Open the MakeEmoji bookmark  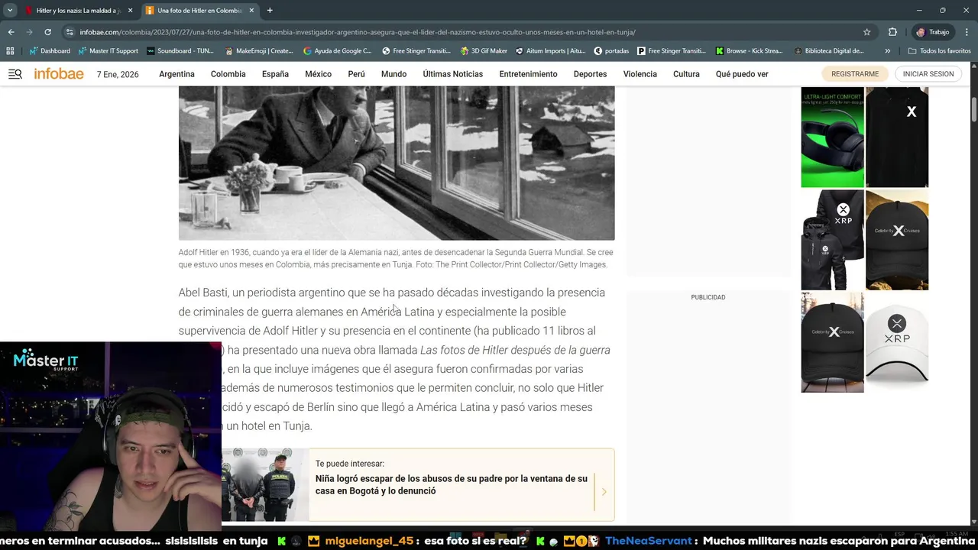click(x=260, y=51)
